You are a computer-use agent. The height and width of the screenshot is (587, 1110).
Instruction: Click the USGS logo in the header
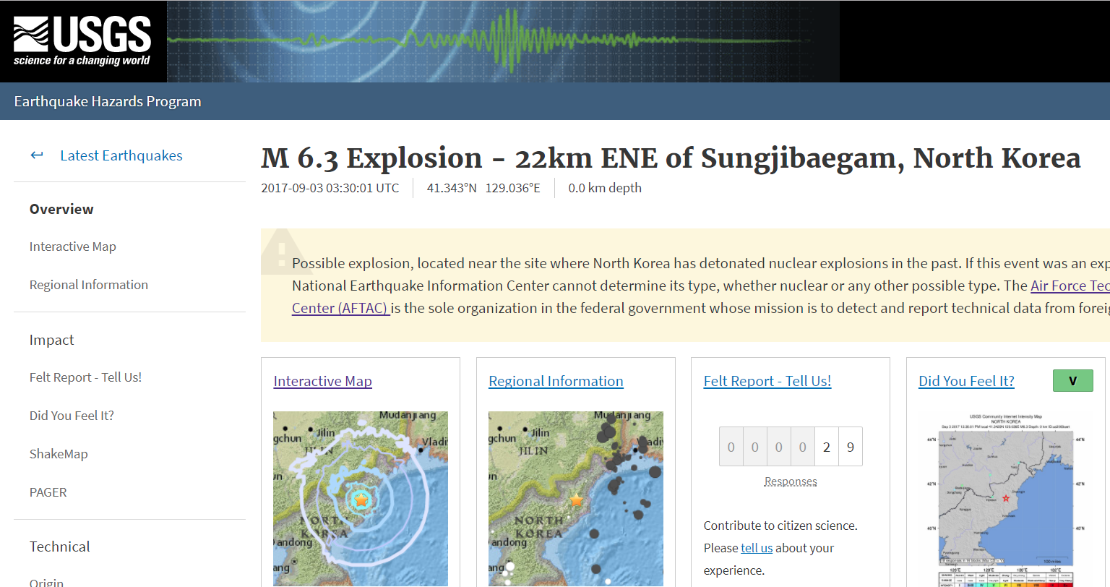[x=82, y=41]
